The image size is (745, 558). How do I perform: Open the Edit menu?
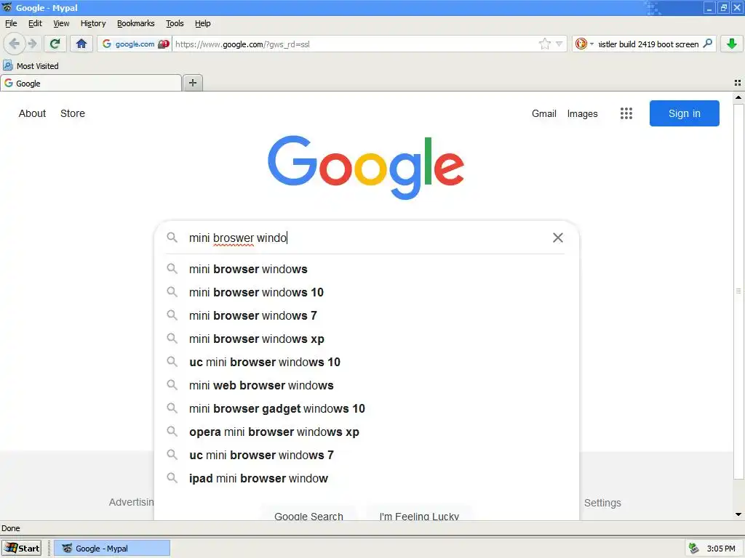(35, 23)
